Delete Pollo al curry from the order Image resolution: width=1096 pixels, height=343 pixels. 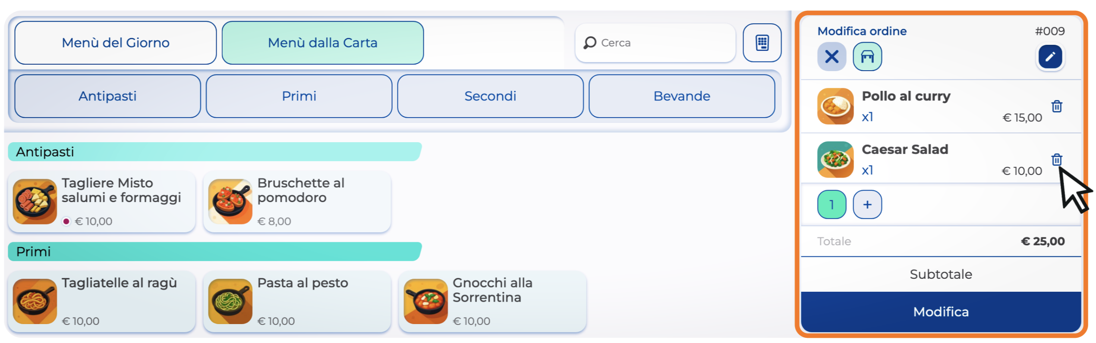pos(1056,106)
